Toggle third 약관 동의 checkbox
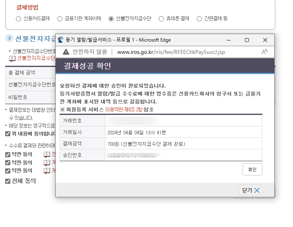This screenshot has width=293, height=227. pyautogui.click(x=8, y=171)
